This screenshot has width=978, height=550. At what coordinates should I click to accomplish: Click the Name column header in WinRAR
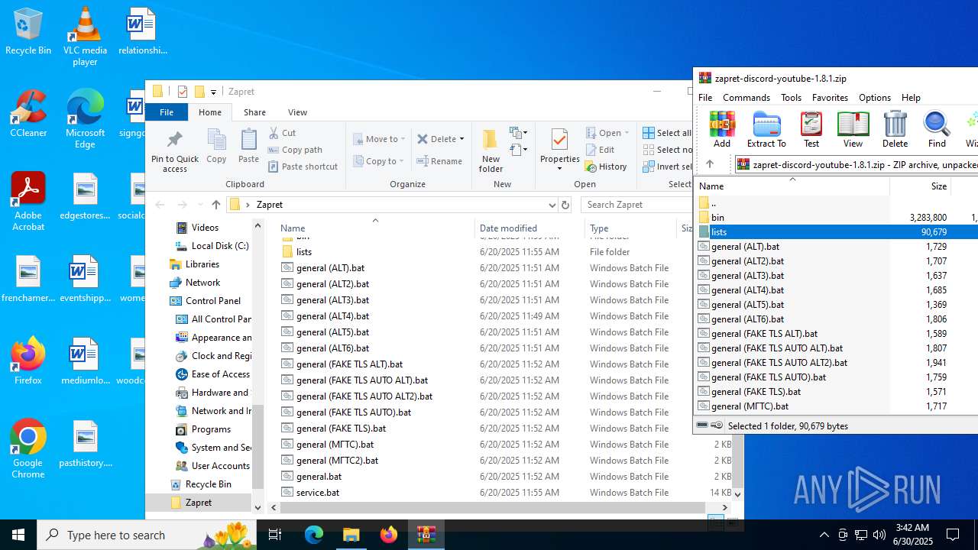point(792,186)
